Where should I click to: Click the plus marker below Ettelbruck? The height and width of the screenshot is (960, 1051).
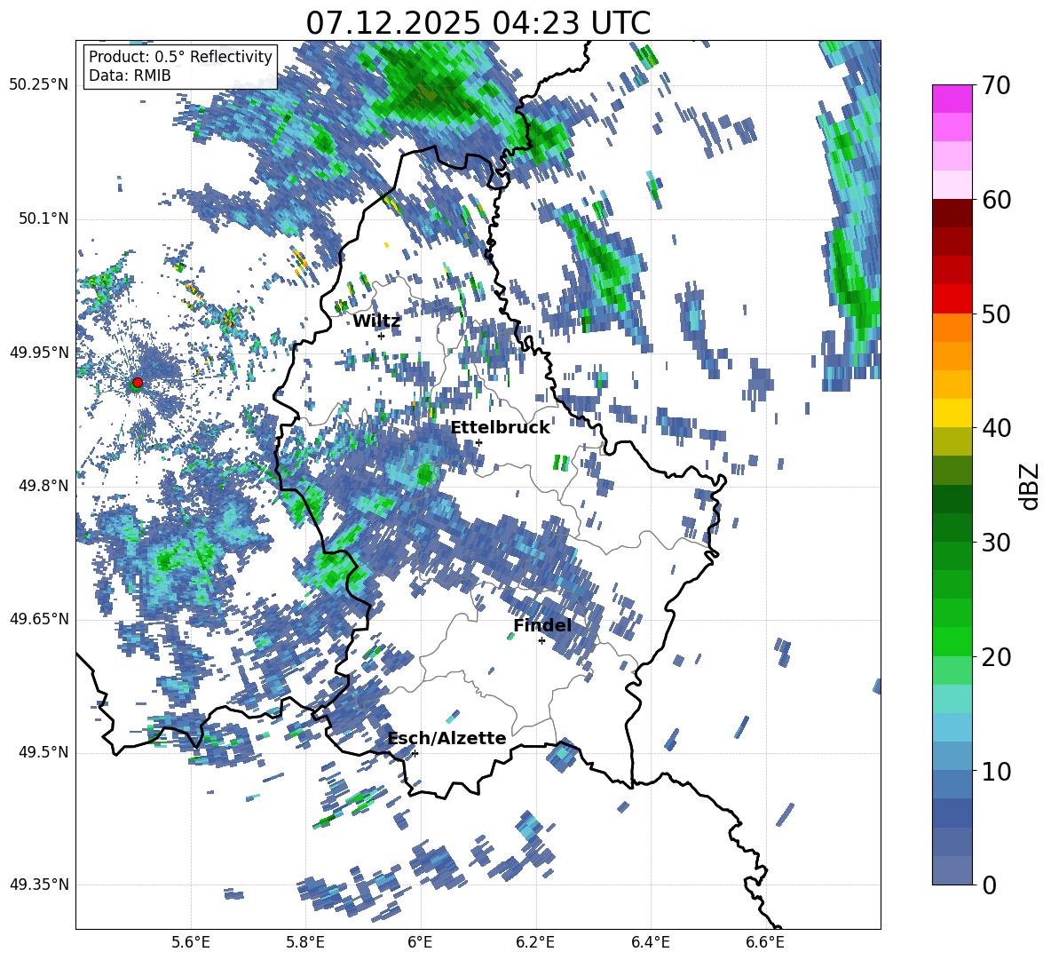[478, 442]
